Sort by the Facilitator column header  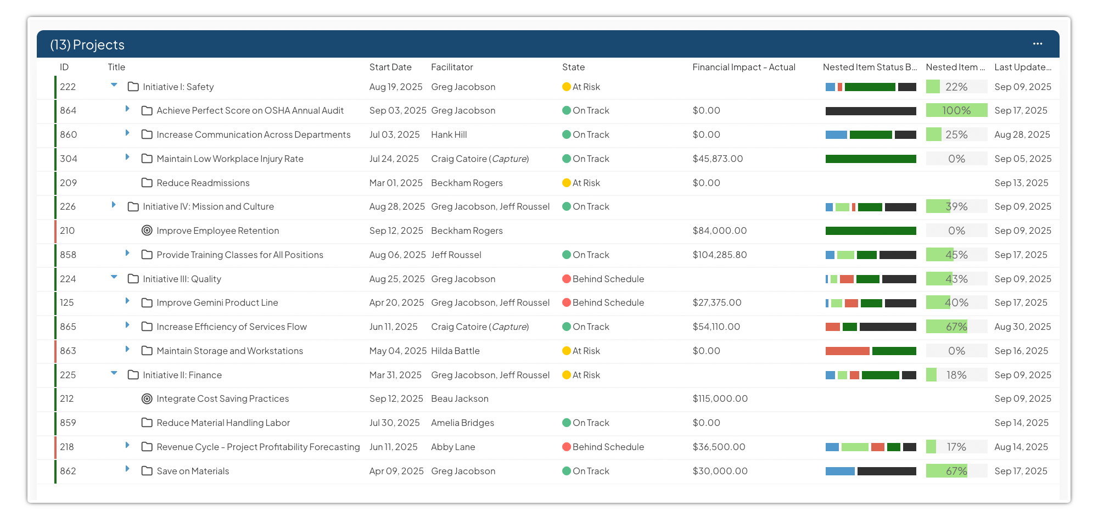(451, 67)
